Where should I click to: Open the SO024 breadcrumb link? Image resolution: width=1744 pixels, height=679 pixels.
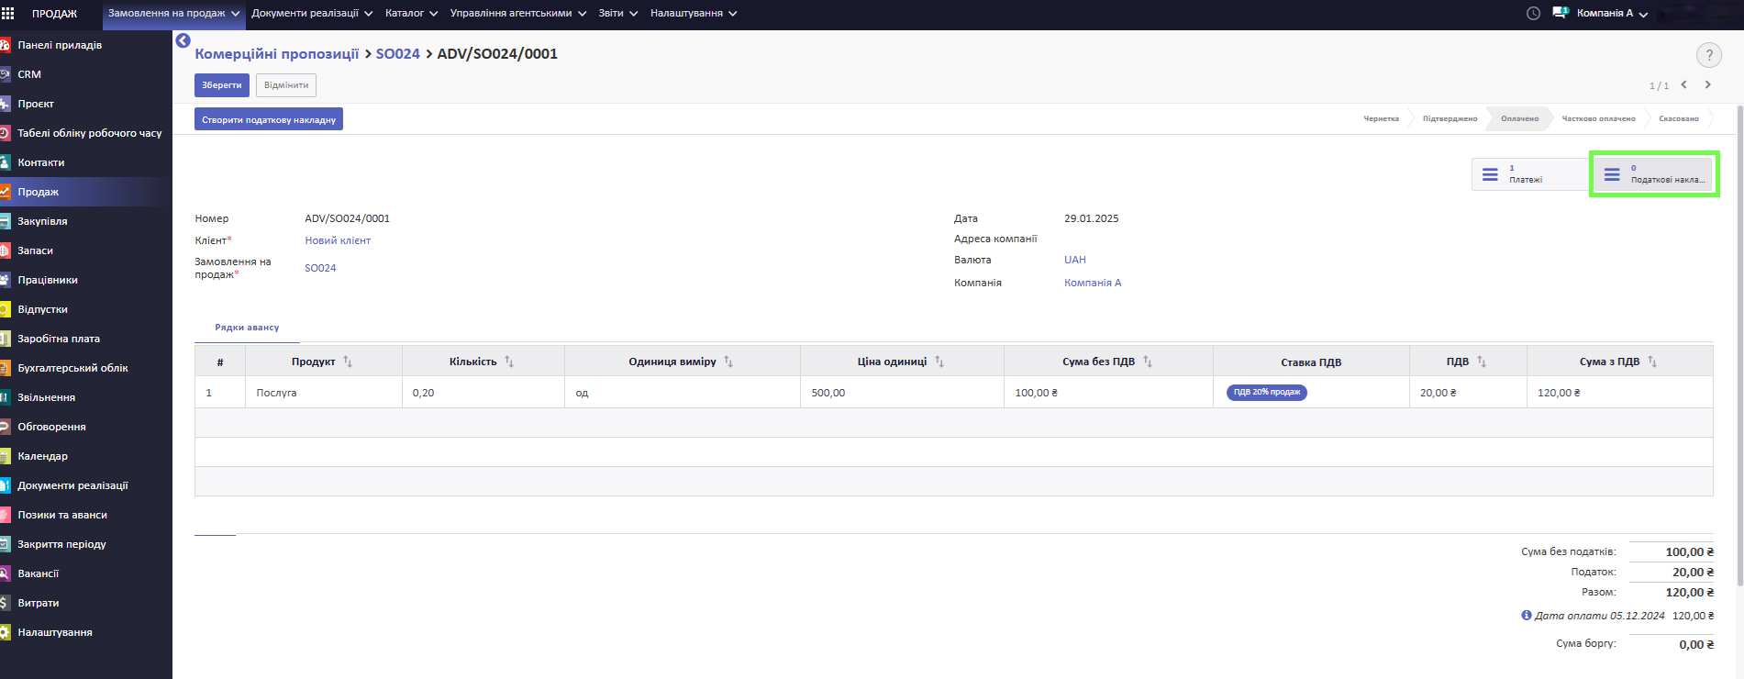pyautogui.click(x=397, y=54)
